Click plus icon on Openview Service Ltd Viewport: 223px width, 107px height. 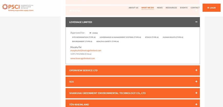(x=196, y=70)
